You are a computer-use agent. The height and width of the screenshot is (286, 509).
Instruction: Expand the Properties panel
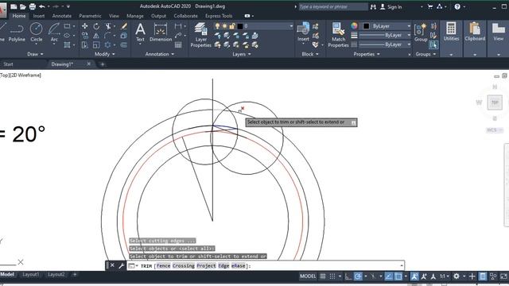367,54
